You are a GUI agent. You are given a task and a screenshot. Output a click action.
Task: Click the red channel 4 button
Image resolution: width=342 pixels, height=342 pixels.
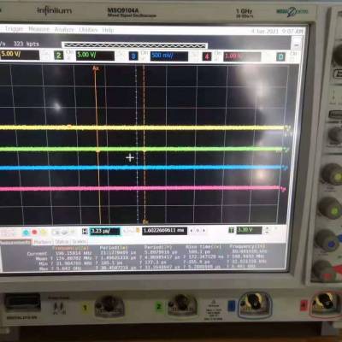click(x=207, y=56)
